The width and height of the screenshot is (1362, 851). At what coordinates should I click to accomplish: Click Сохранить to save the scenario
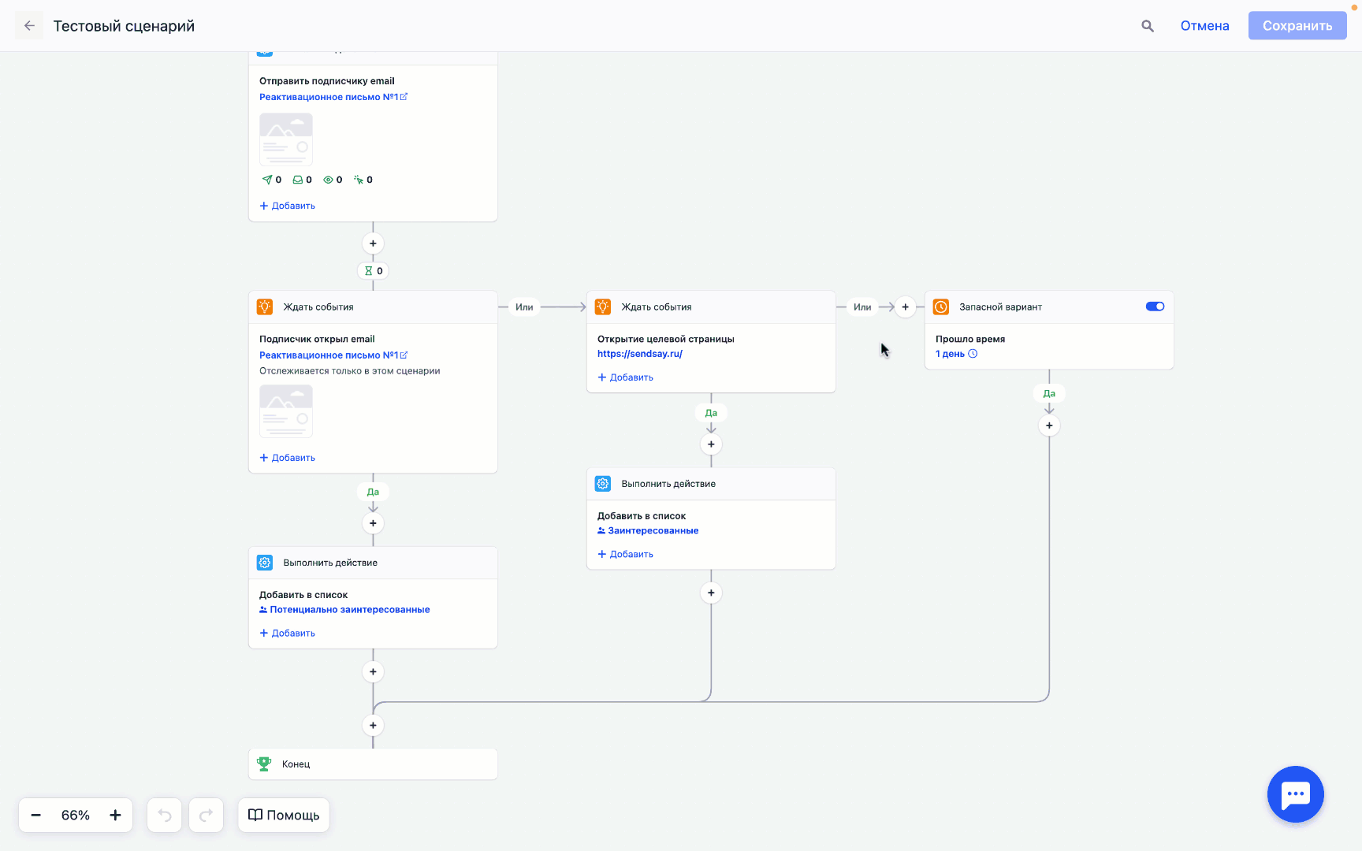pyautogui.click(x=1297, y=26)
